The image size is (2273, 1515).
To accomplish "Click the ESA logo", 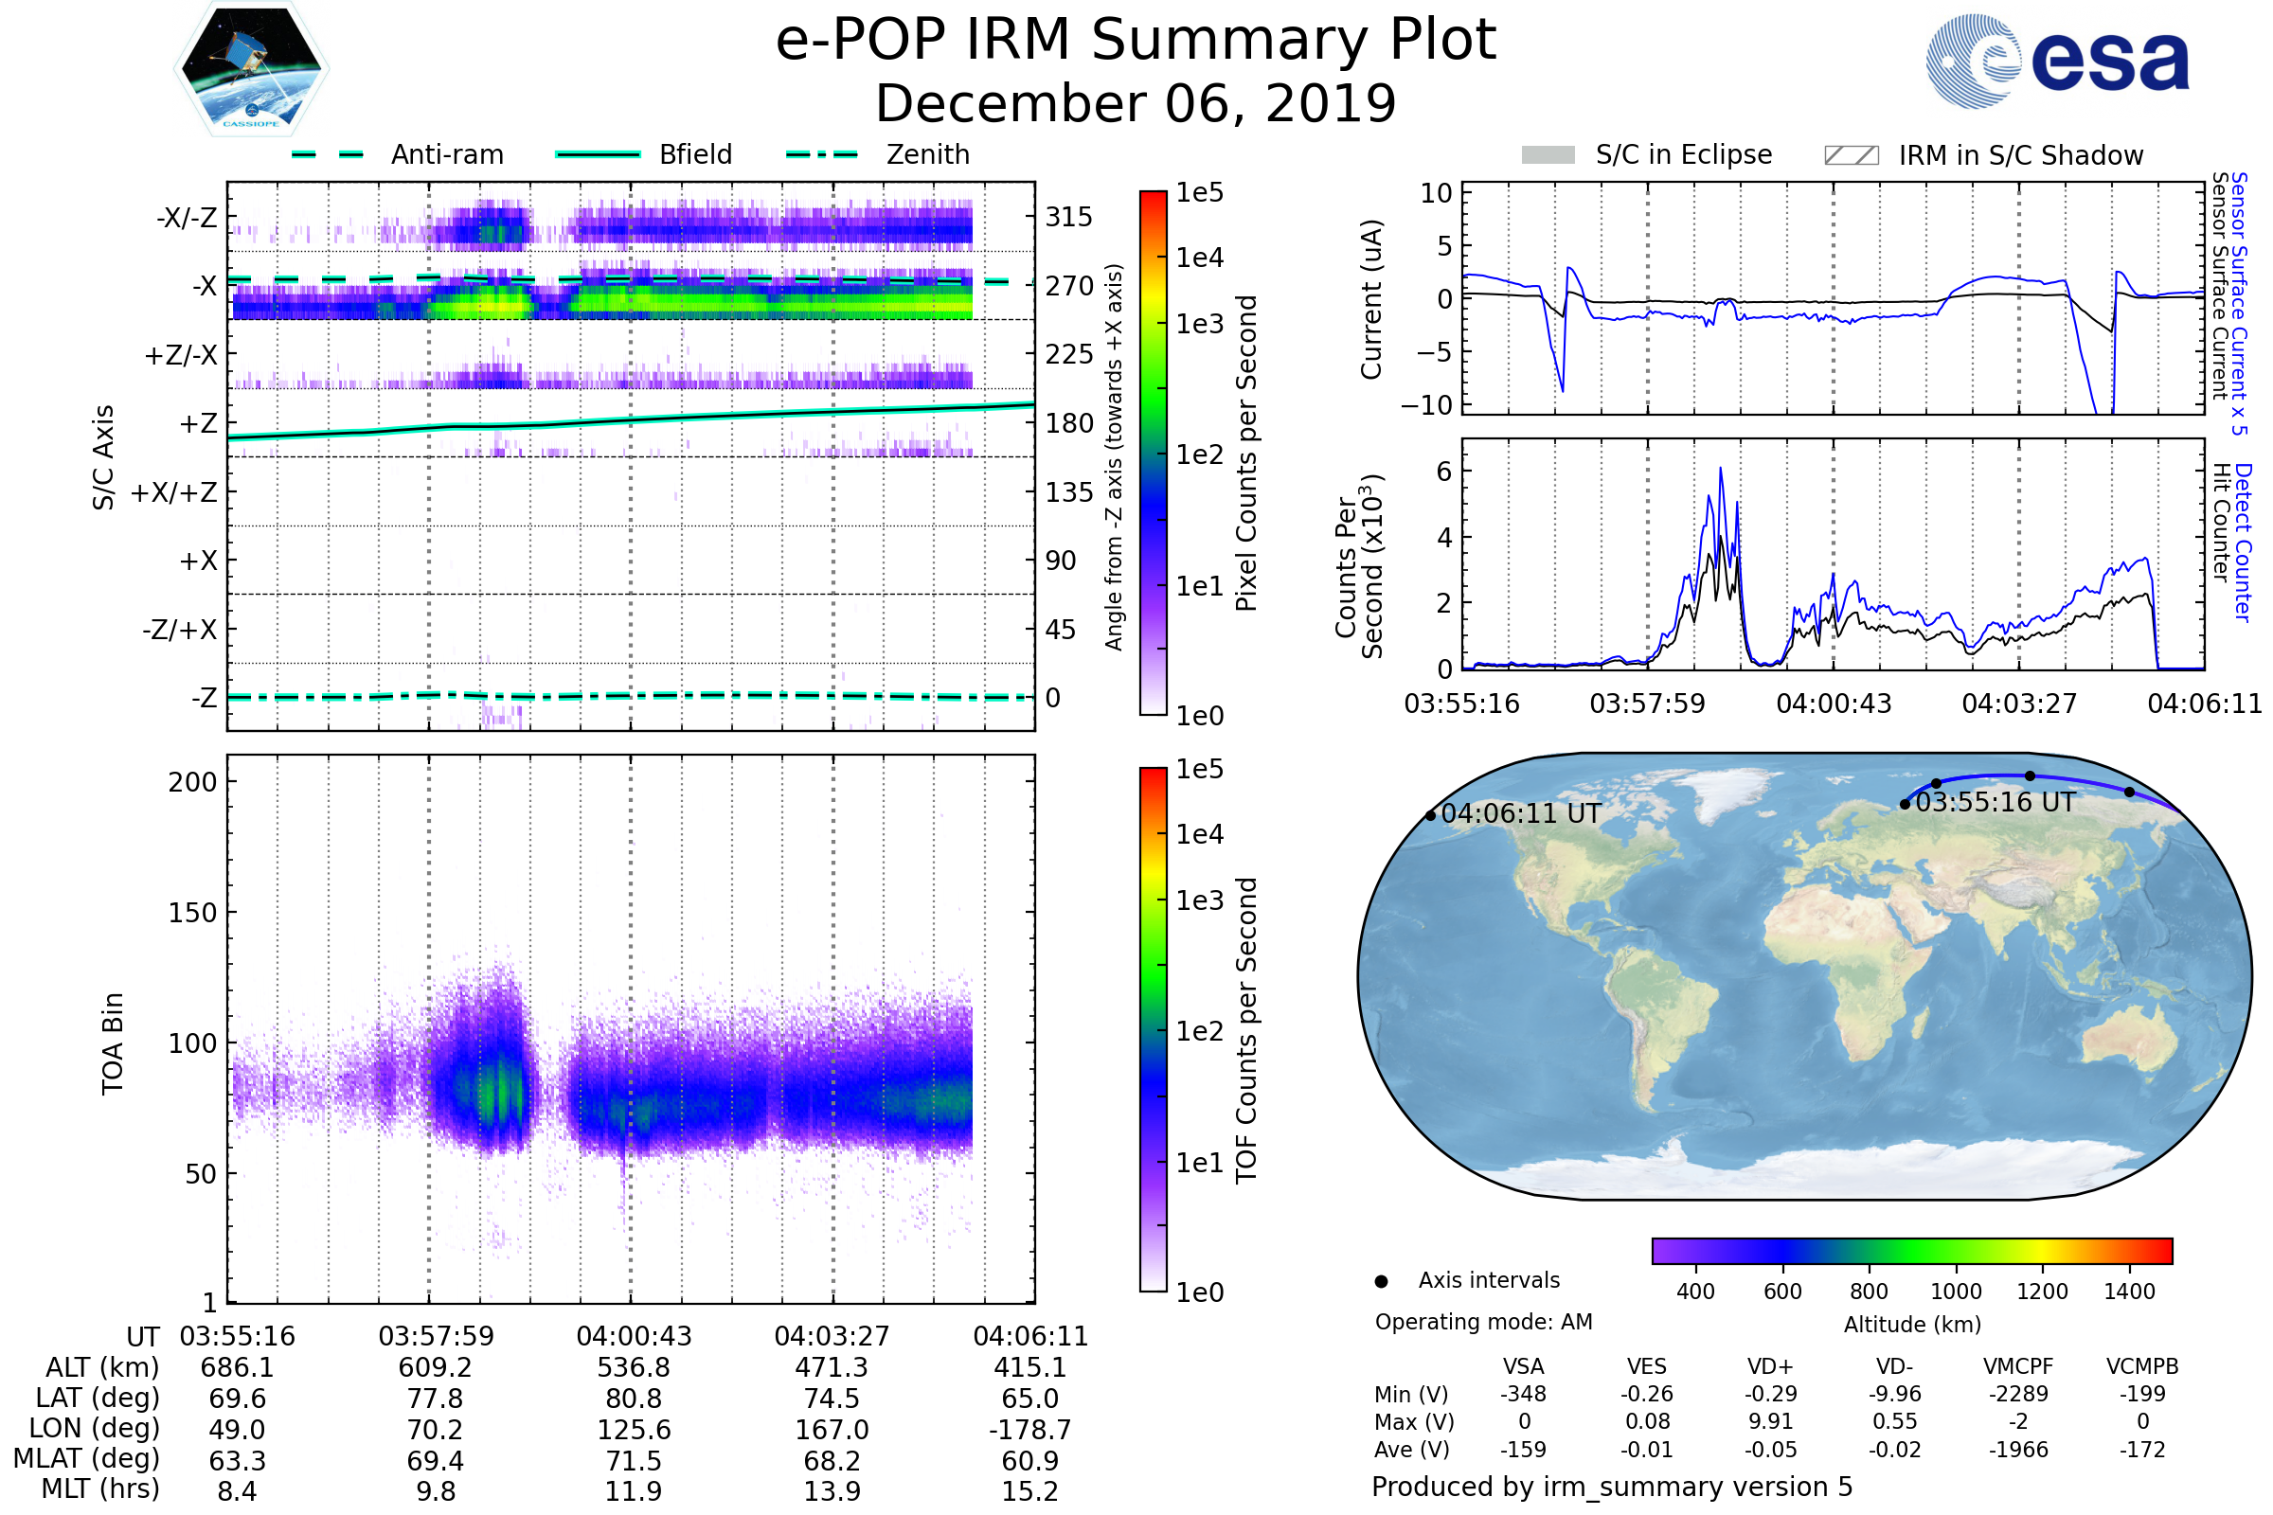I will click(2058, 60).
